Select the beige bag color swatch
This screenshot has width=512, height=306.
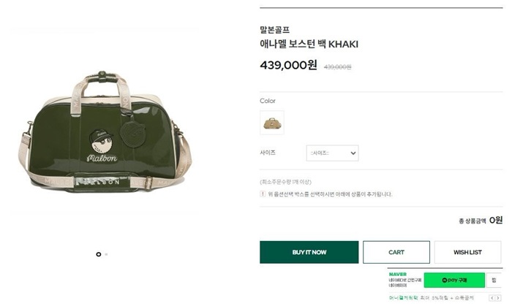pyautogui.click(x=272, y=122)
